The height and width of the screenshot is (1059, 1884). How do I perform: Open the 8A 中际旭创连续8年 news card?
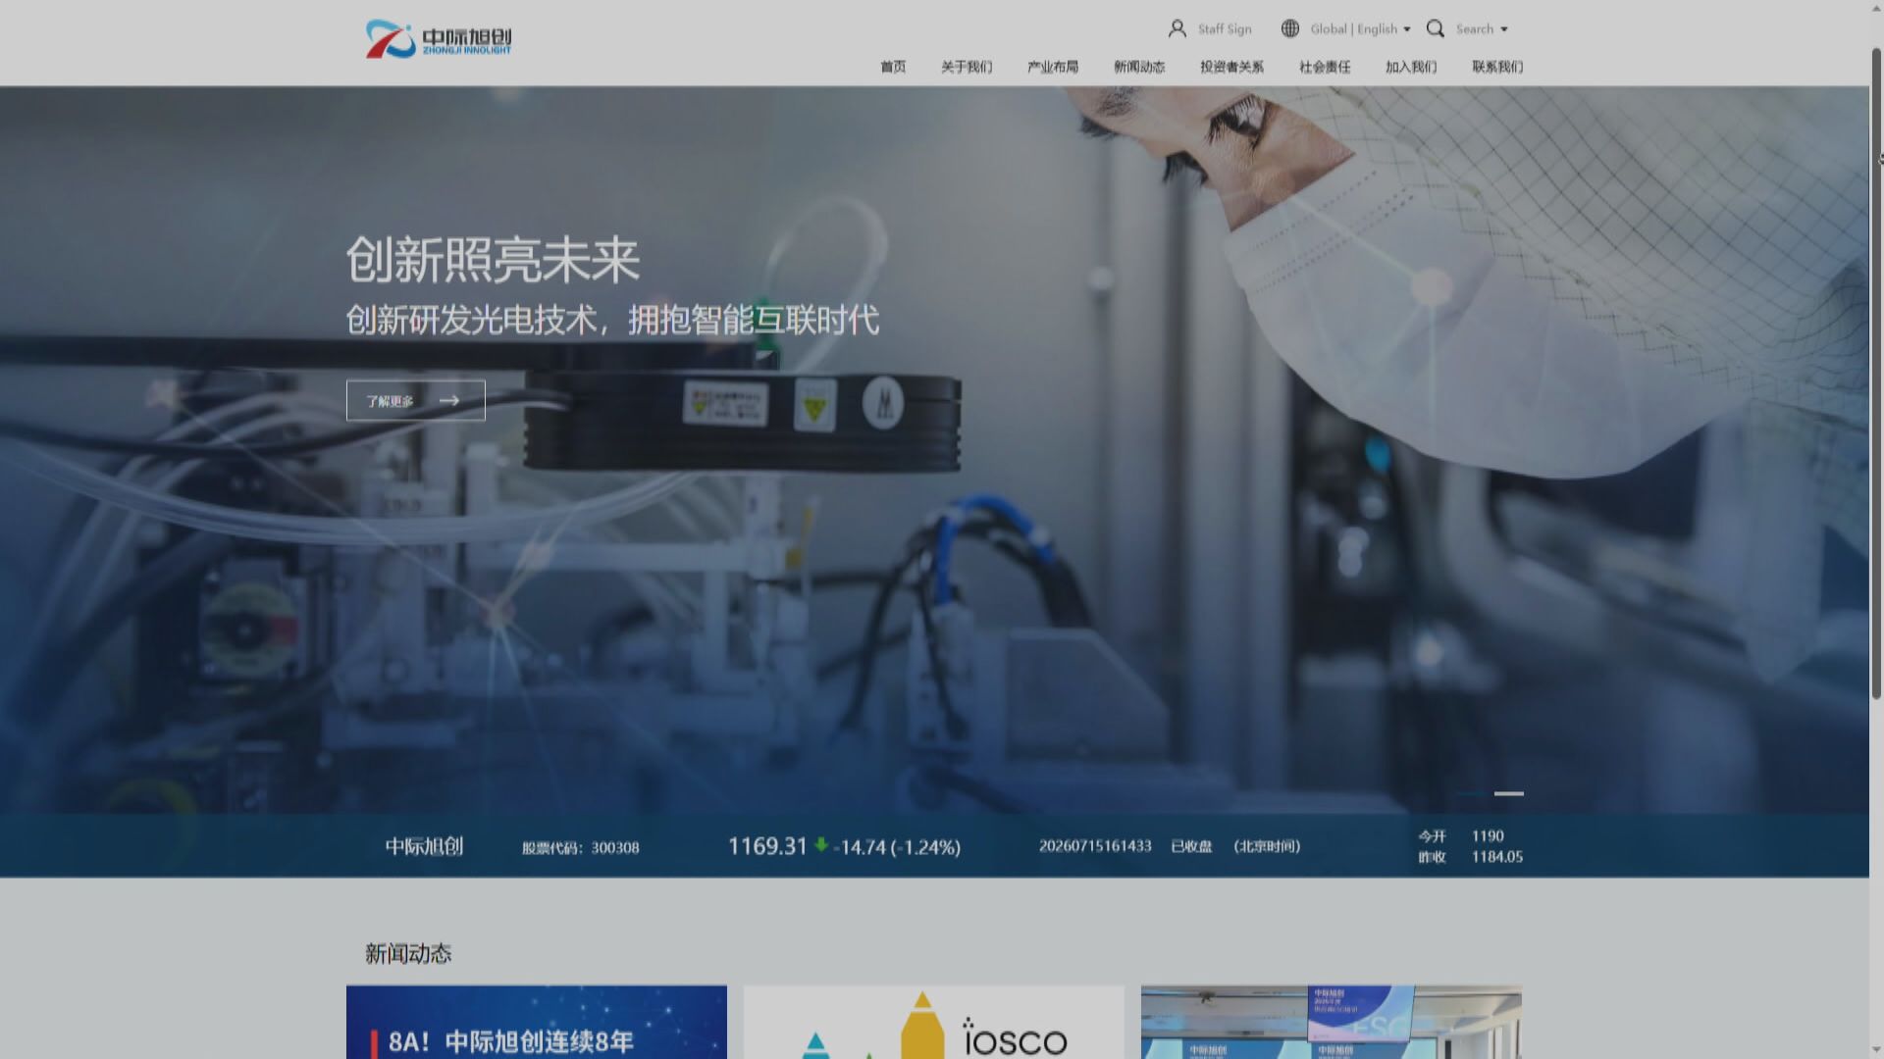point(537,1022)
